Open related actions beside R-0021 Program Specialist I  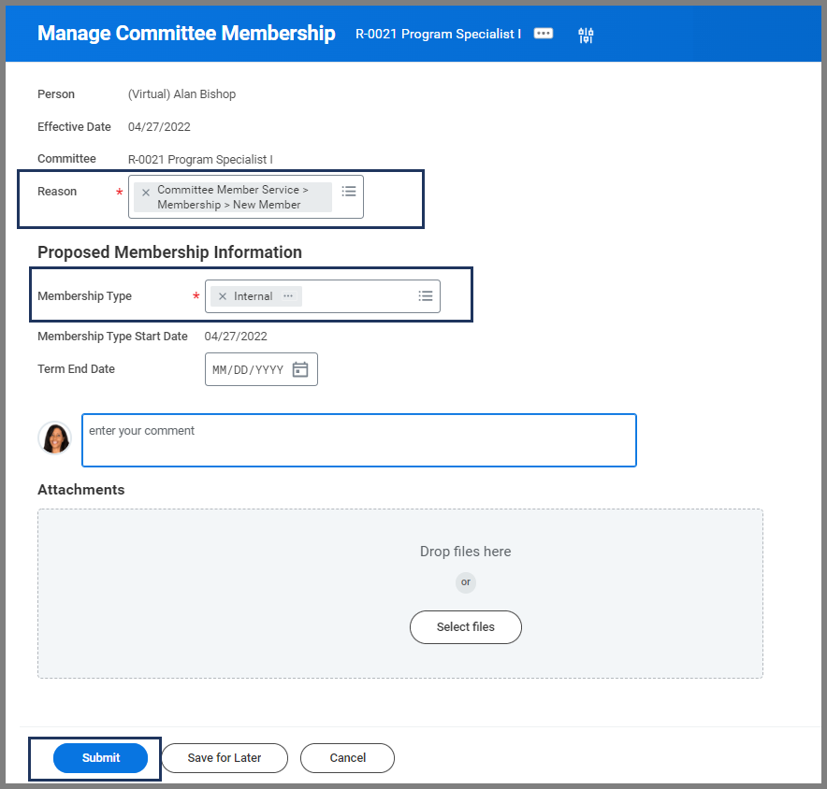(x=543, y=34)
